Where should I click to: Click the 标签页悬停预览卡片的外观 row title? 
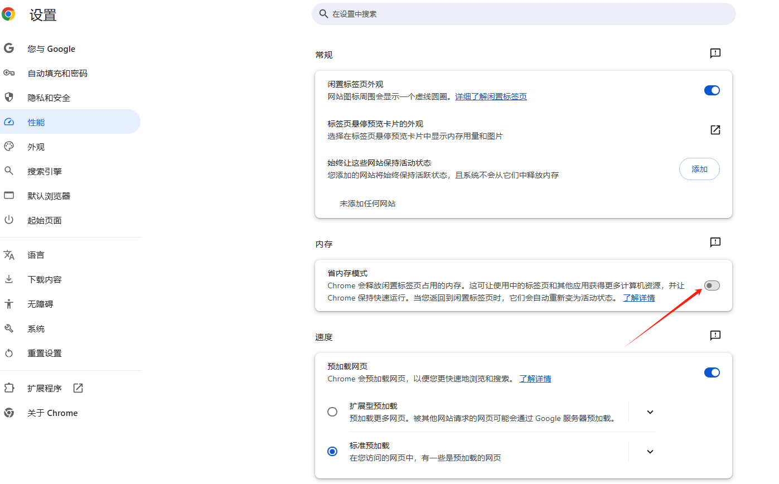375,124
